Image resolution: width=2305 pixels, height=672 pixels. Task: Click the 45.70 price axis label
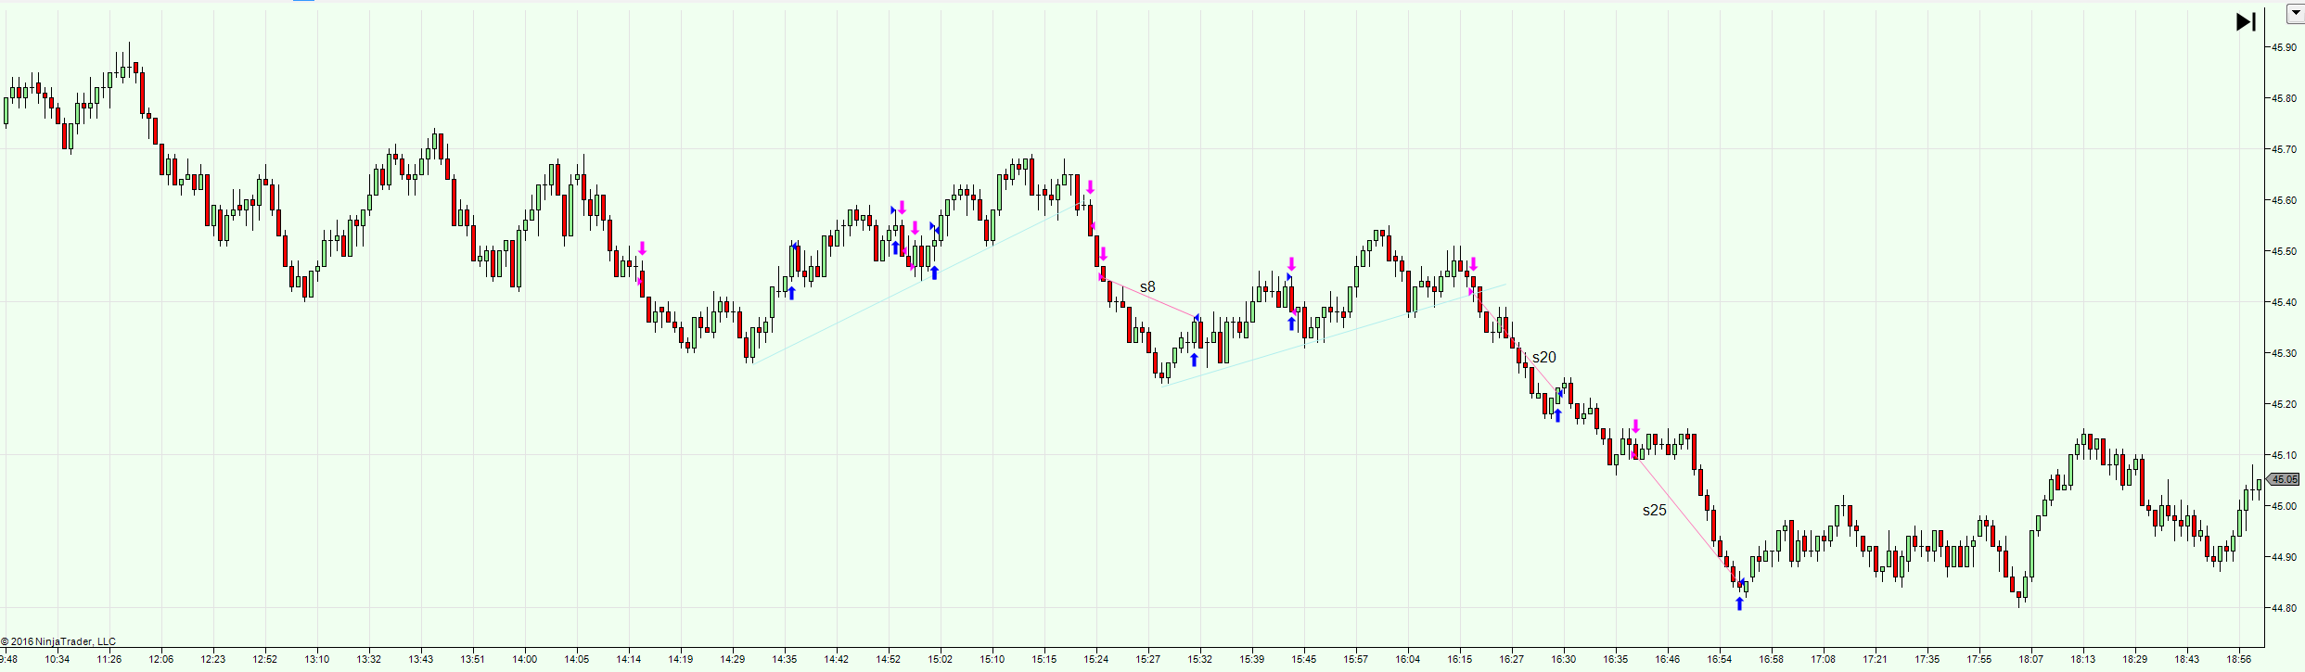click(x=2285, y=149)
